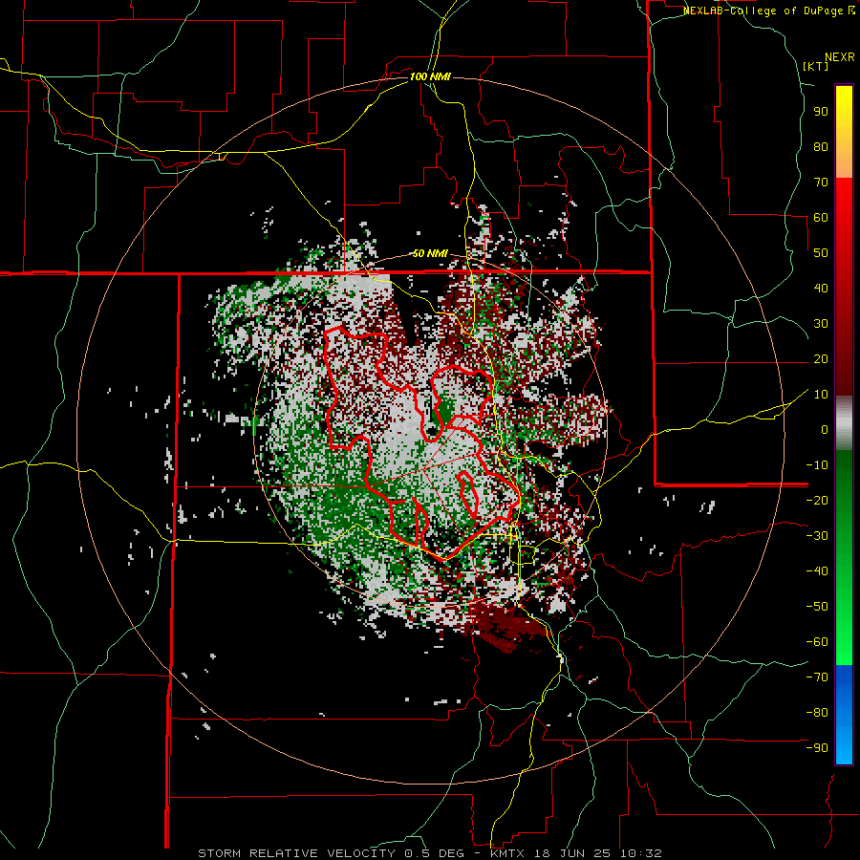The height and width of the screenshot is (860, 860).
Task: Click the 50 value on the velocity scale
Action: (821, 253)
